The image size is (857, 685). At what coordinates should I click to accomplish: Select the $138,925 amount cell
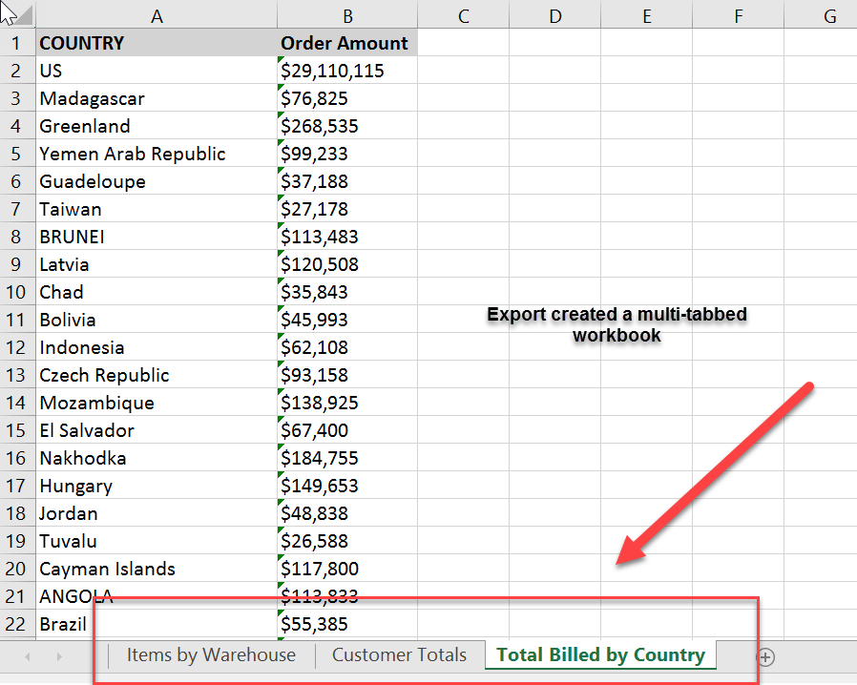point(347,403)
